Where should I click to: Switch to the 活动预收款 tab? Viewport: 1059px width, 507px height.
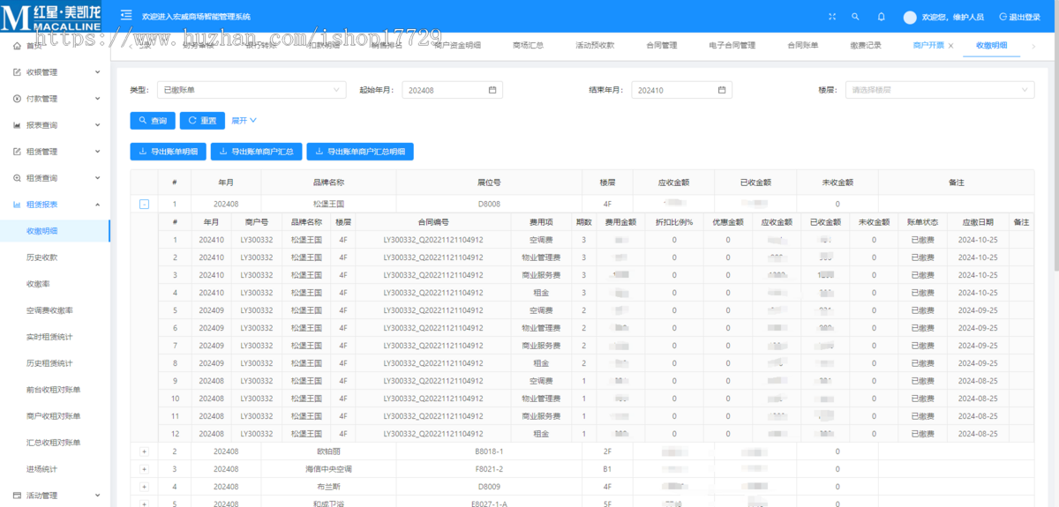click(x=595, y=45)
